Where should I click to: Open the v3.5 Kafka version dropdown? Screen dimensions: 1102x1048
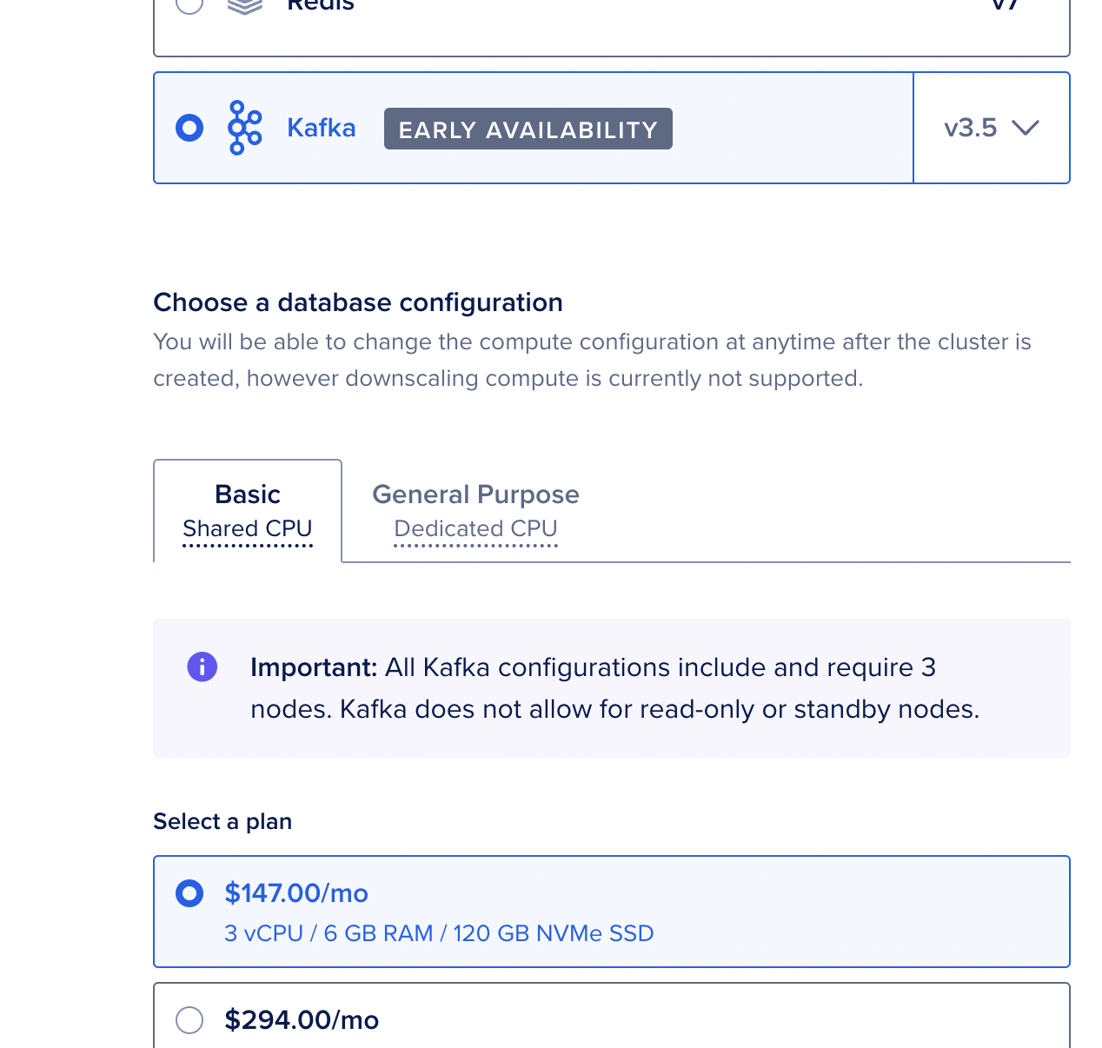(x=991, y=128)
